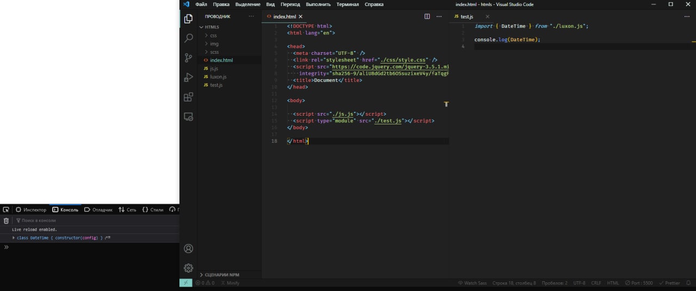Image resolution: width=696 pixels, height=291 pixels.
Task: Pick an element with the devtools picker
Action: point(6,210)
